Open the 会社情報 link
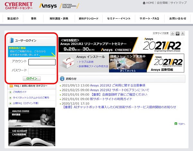Image resolution: width=193 pixels, height=151 pixels. [162, 3]
